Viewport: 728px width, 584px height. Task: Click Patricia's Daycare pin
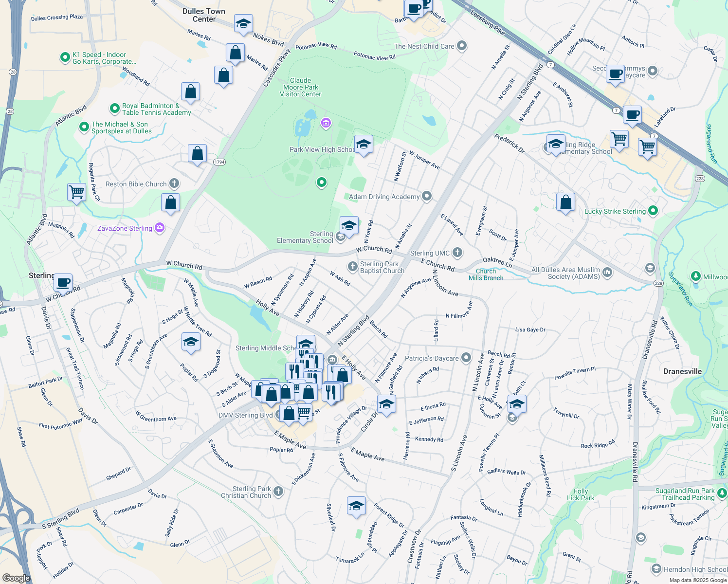(x=466, y=358)
